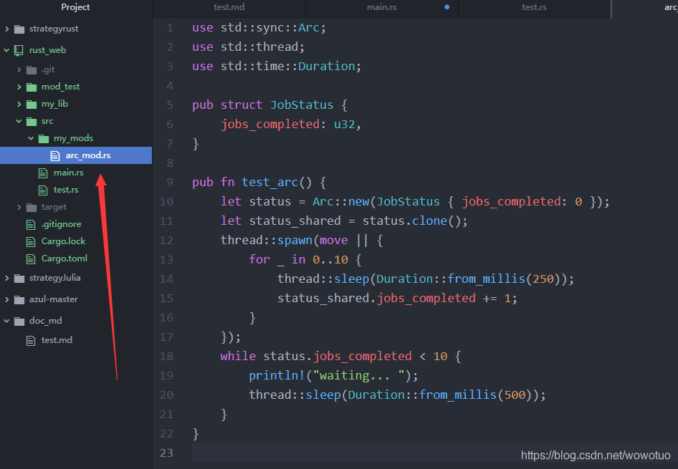678x469 pixels.
Task: Switch to the test.md tab
Action: pos(229,8)
